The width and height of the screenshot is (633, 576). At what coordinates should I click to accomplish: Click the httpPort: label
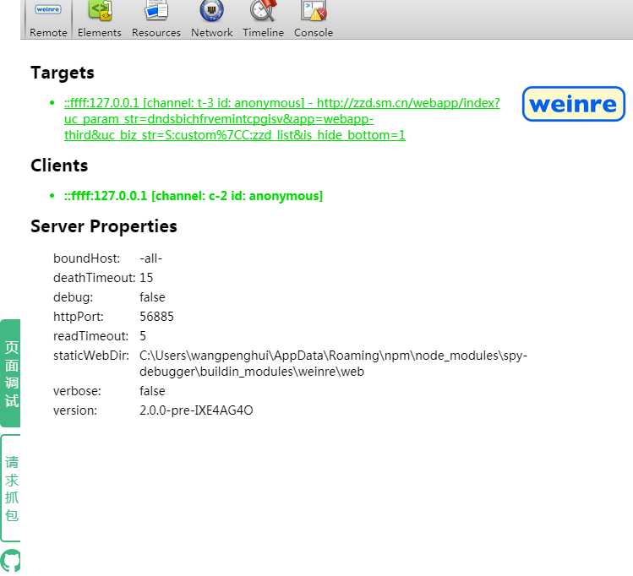[x=79, y=317]
